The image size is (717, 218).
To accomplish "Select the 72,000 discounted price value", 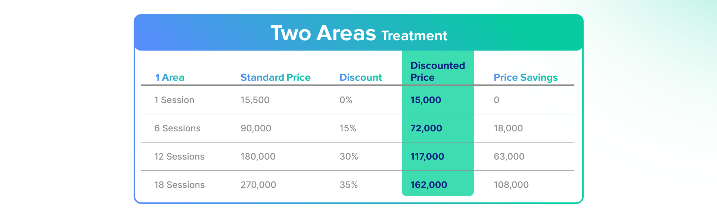I will pos(426,128).
